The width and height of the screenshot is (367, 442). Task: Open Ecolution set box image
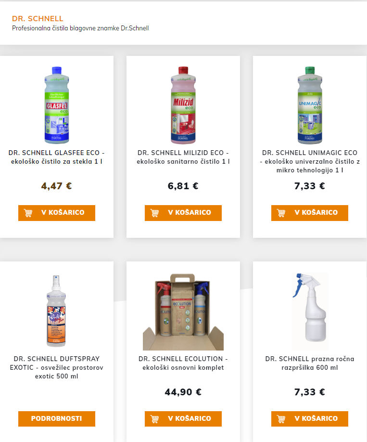183,314
